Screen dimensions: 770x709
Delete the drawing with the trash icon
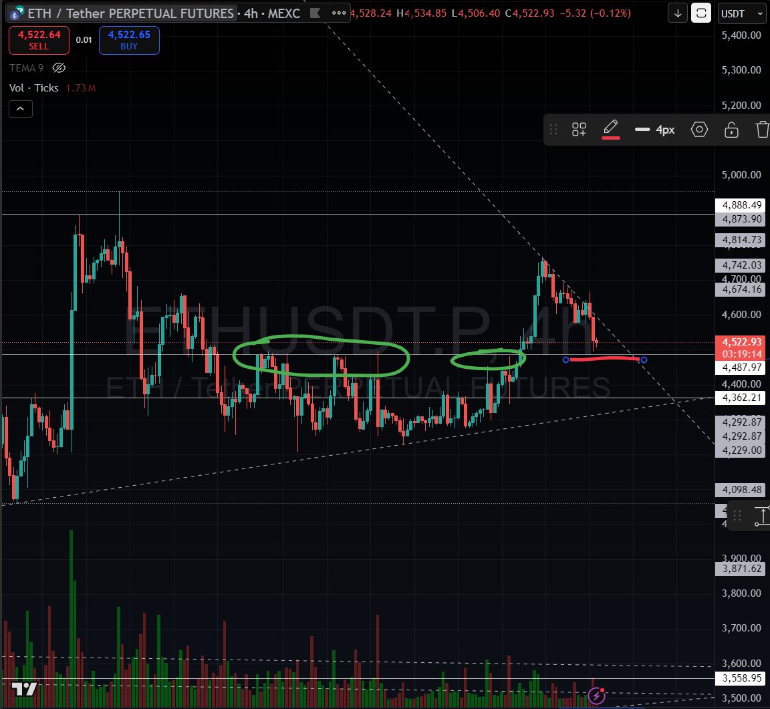click(x=763, y=130)
